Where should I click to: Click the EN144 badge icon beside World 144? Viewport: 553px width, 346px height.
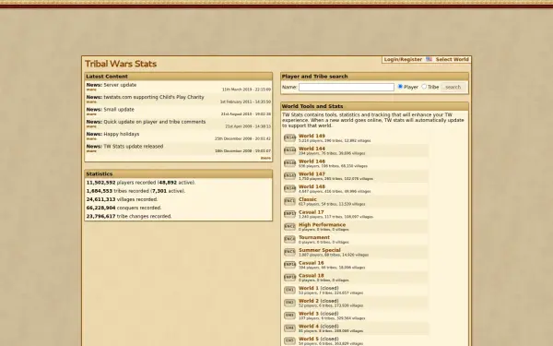pos(289,150)
